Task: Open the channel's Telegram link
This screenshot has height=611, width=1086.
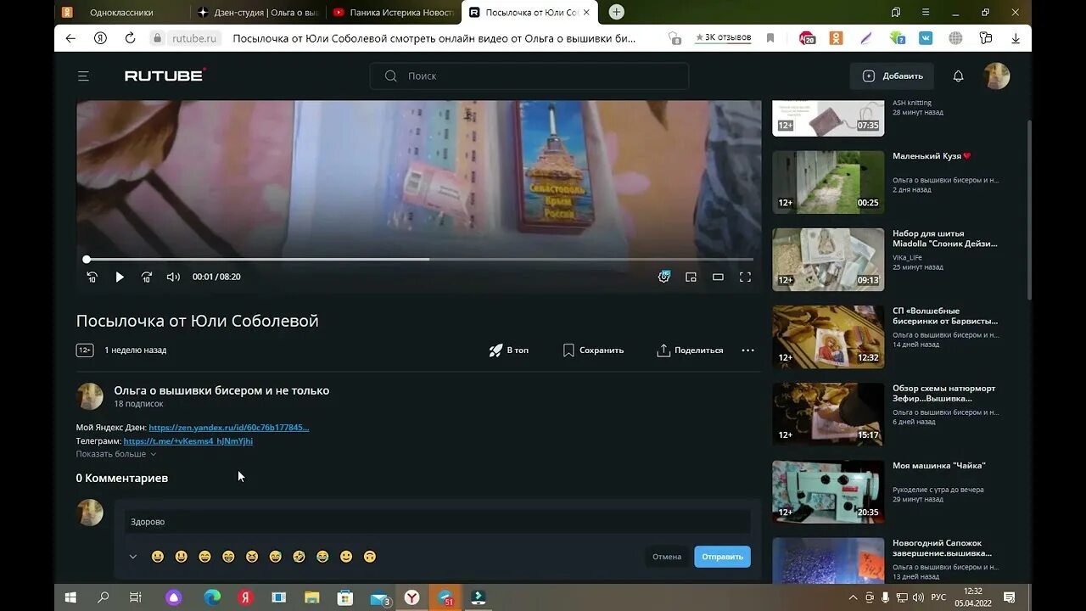Action: (x=188, y=440)
